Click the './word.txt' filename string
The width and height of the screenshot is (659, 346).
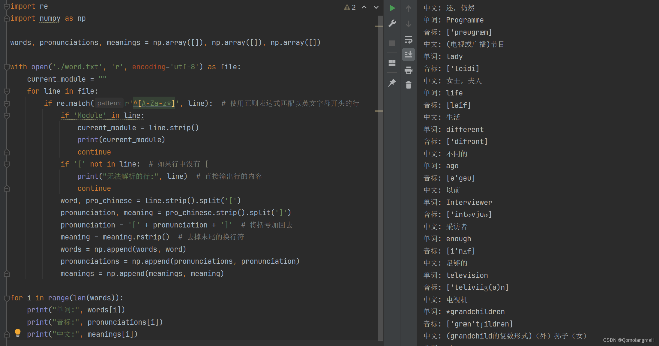pyautogui.click(x=77, y=67)
